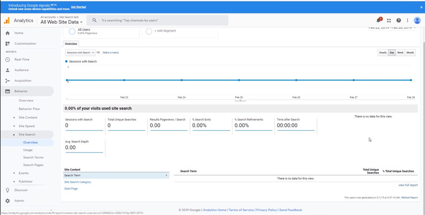Click the user account avatar
Image resolution: width=425 pixels, height=215 pixels.
pyautogui.click(x=417, y=20)
